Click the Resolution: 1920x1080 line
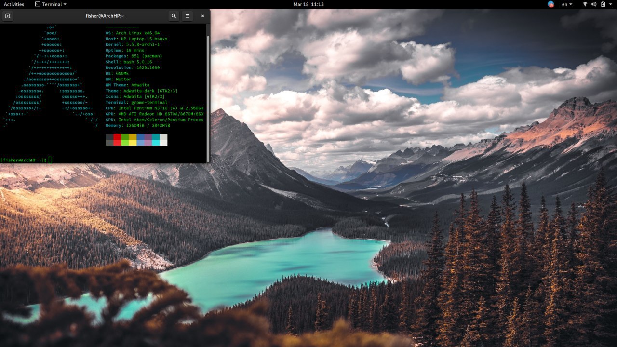The width and height of the screenshot is (617, 347). [x=133, y=67]
